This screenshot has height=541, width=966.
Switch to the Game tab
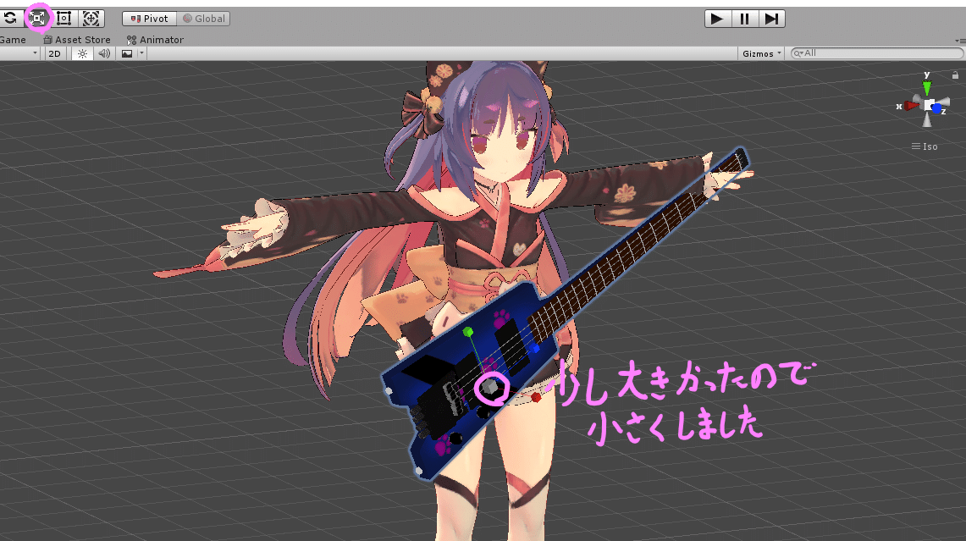(13, 40)
